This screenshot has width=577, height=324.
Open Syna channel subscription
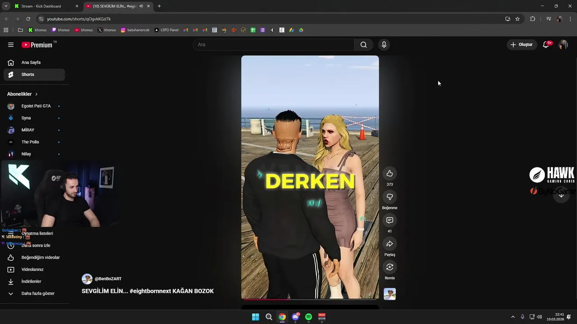pyautogui.click(x=34, y=118)
